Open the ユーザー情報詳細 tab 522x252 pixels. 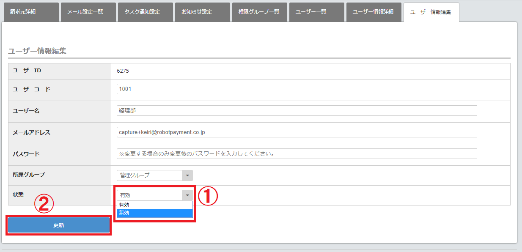[373, 12]
